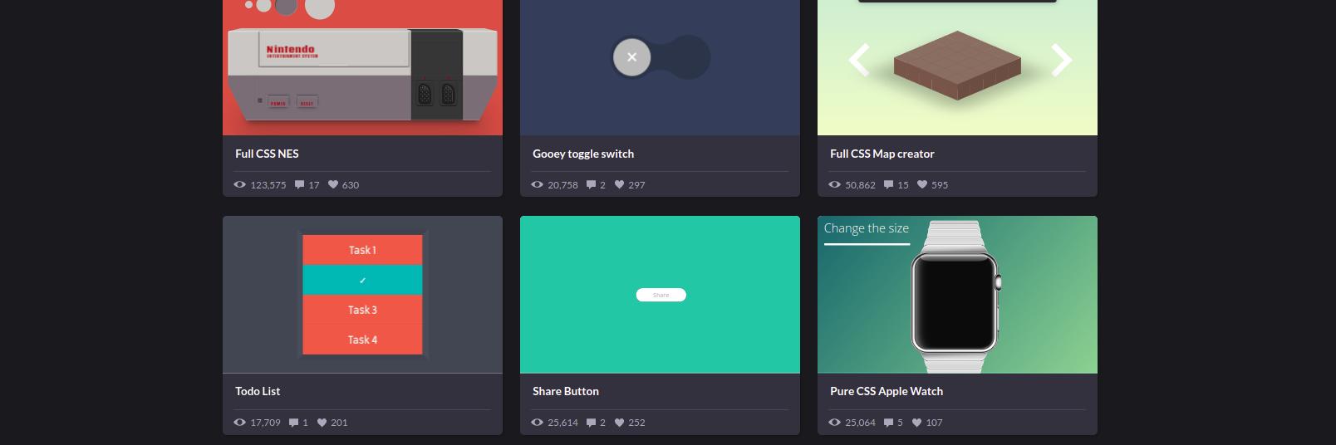The width and height of the screenshot is (1336, 445).
Task: Click the 20,758 views count
Action: (x=562, y=185)
